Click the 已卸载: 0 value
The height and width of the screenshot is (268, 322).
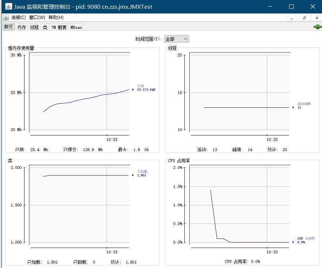tap(84, 262)
